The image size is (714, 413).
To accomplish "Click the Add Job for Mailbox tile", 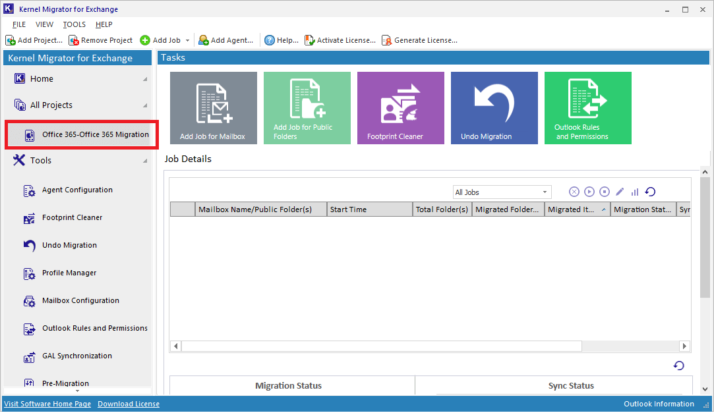I will pos(214,108).
